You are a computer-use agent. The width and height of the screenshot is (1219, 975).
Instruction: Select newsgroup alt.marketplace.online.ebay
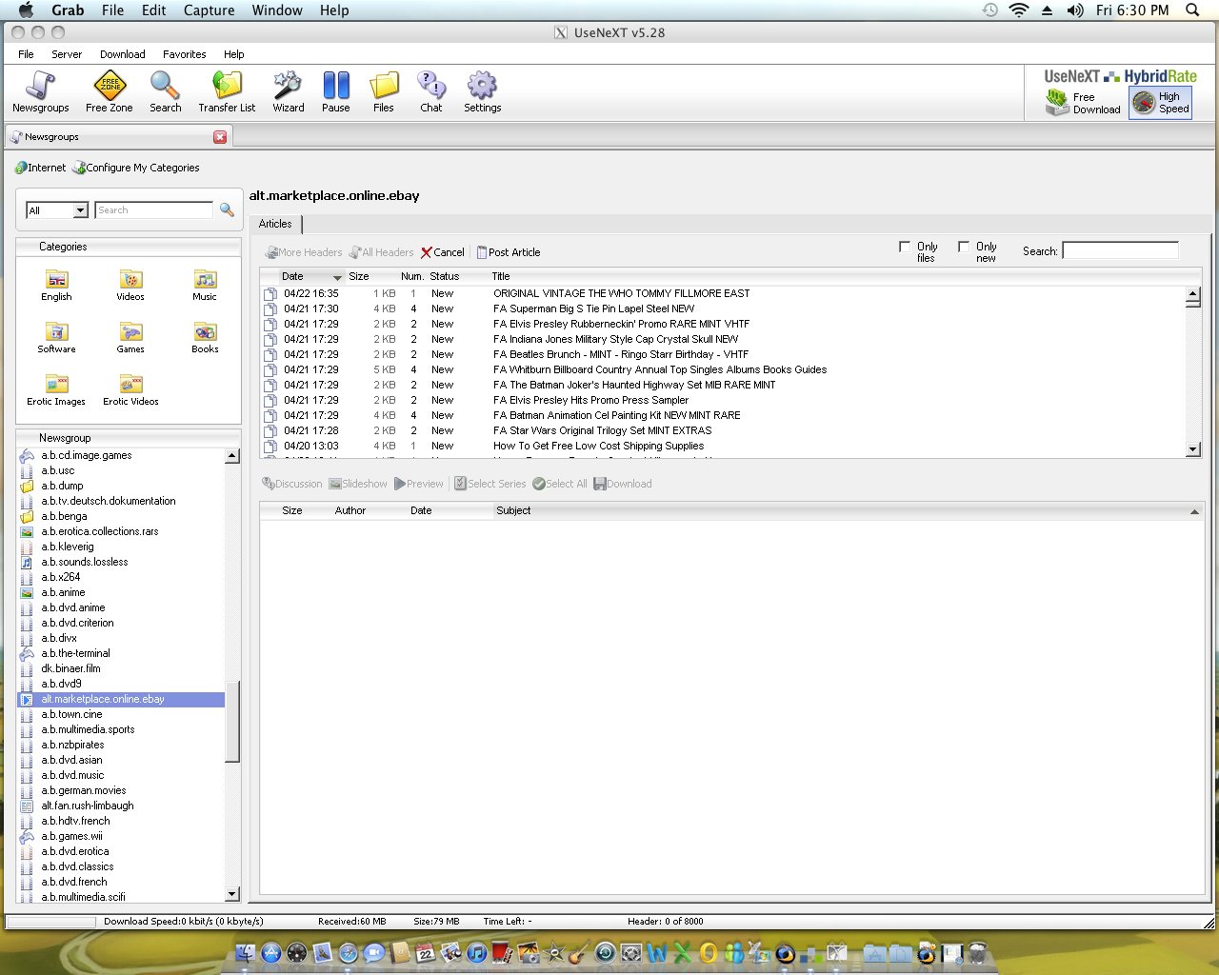tap(121, 699)
